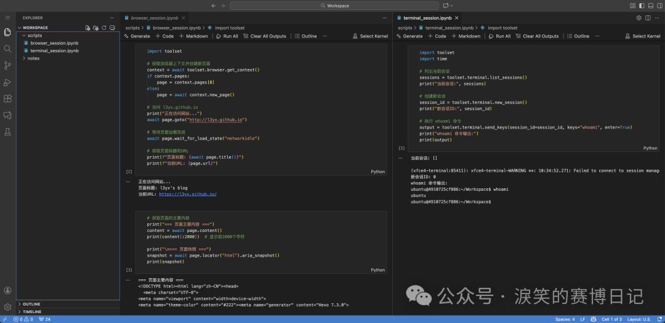
Task: Toggle the secondary side bar visibility
Action: (659, 6)
